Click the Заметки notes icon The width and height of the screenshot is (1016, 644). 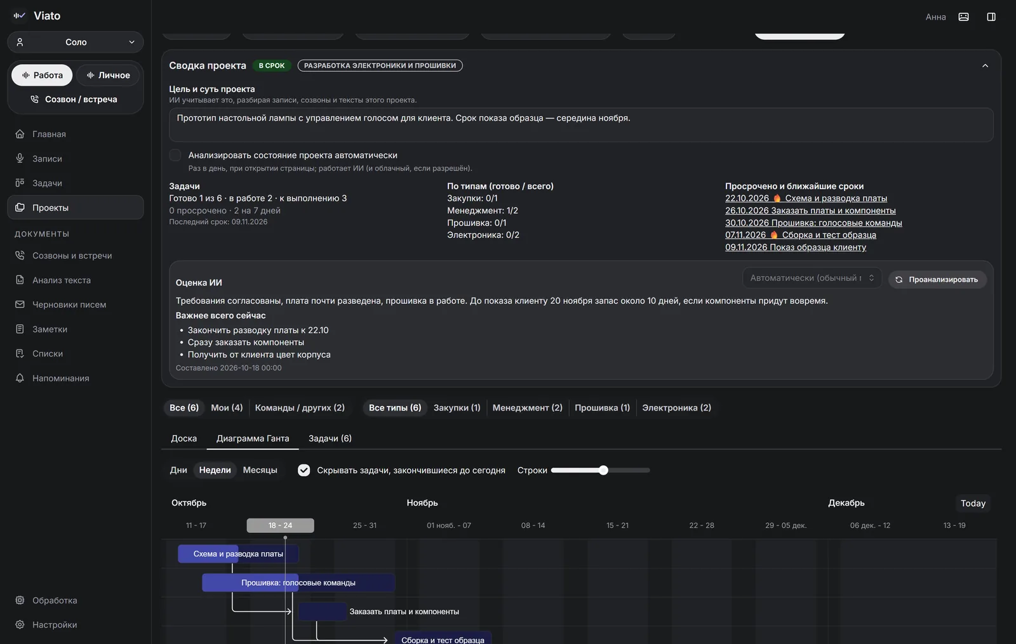(x=20, y=329)
